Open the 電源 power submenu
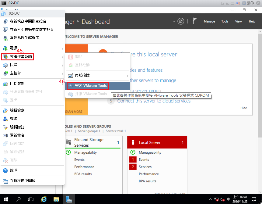The height and width of the screenshot is (204, 262). 33,48
